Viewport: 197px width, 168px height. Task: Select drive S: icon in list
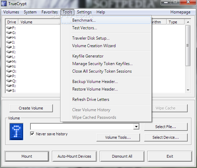(x=9, y=90)
